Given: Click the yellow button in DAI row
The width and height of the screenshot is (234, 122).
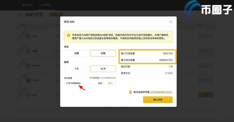Looking at the screenshot, I should [206, 95].
